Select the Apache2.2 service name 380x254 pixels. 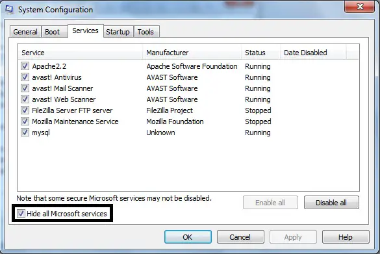tap(49, 66)
